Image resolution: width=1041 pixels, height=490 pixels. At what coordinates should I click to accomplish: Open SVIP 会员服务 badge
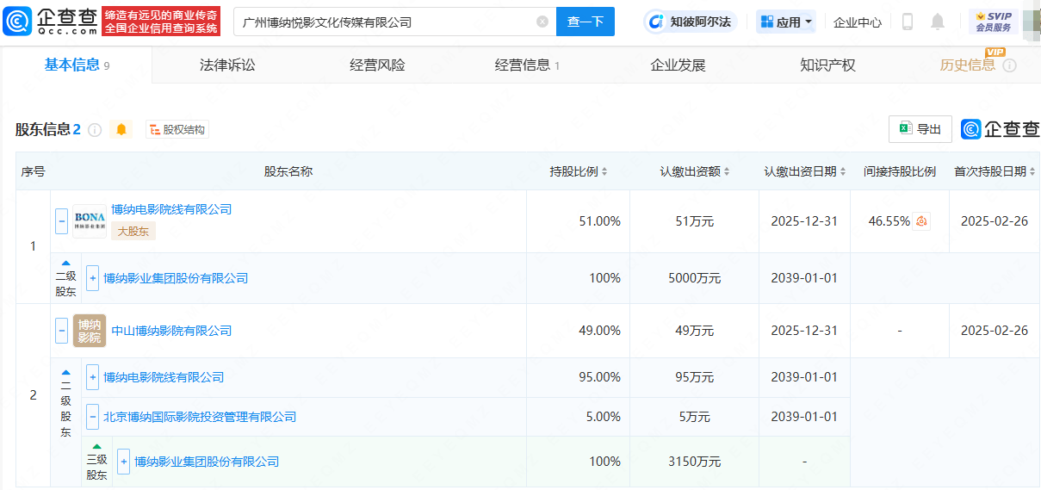click(x=993, y=22)
